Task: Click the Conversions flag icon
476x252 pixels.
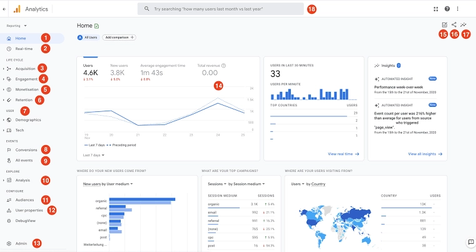Action: tap(9, 150)
